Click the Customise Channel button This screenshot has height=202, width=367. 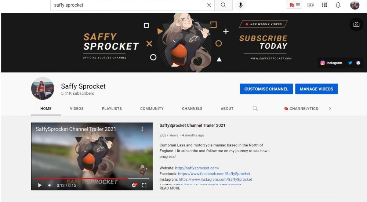click(266, 89)
